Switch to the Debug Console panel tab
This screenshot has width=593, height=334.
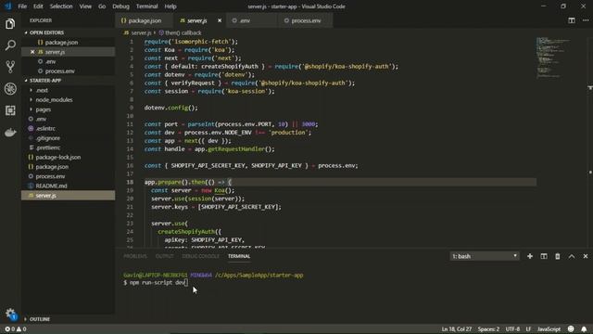point(200,256)
